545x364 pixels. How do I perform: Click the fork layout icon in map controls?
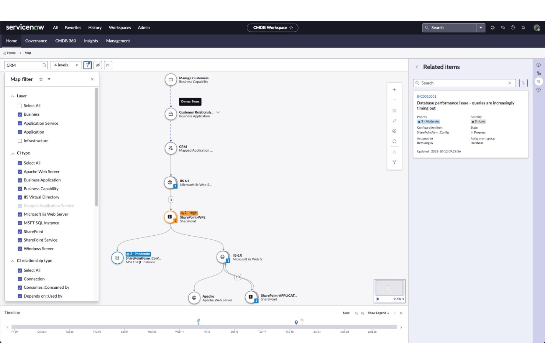coord(394,162)
